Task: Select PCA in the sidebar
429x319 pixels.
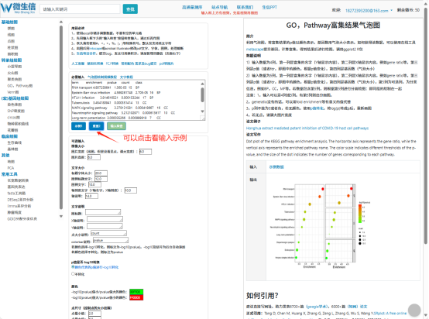Action: tap(11, 168)
